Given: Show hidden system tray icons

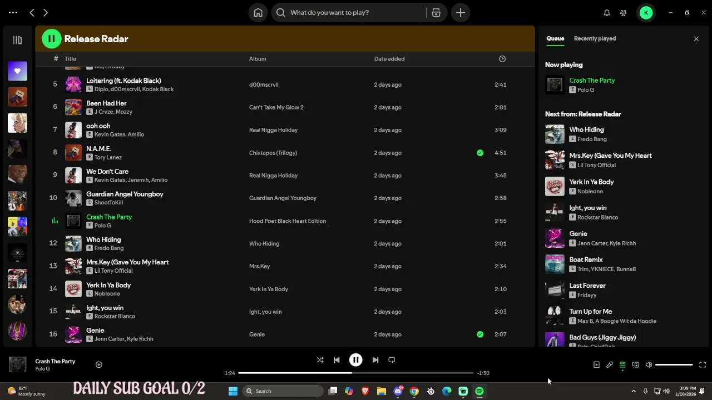Looking at the screenshot, I should [633, 391].
